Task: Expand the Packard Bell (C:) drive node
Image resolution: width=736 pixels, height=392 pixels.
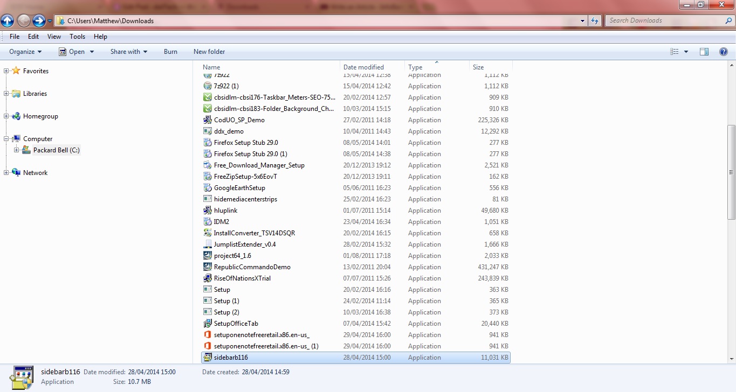Action: click(x=16, y=150)
